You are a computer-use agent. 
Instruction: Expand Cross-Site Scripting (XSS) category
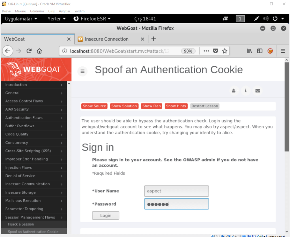pyautogui.click(x=33, y=151)
